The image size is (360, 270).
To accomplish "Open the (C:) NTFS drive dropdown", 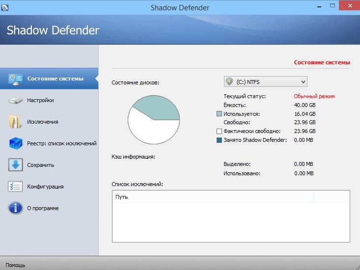I will click(x=265, y=81).
